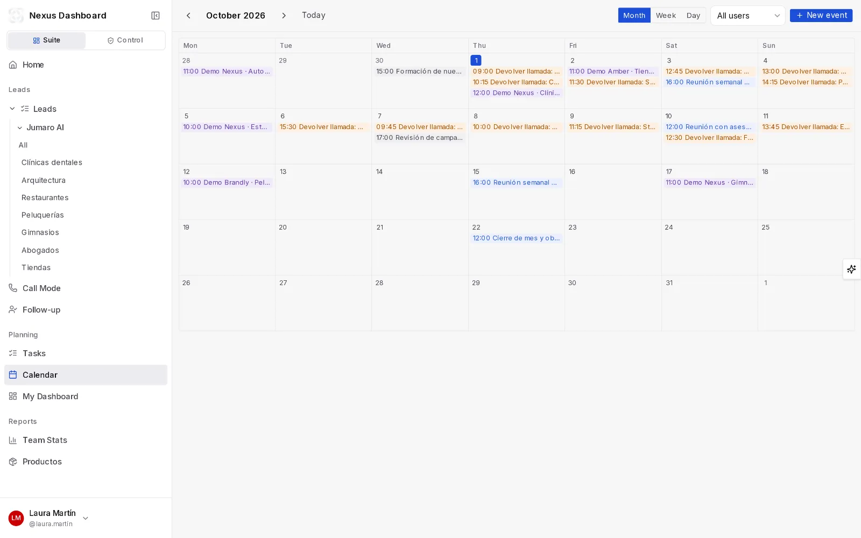The height and width of the screenshot is (538, 861).
Task: Open 12:00 Cierre de mes event
Action: tap(516, 238)
